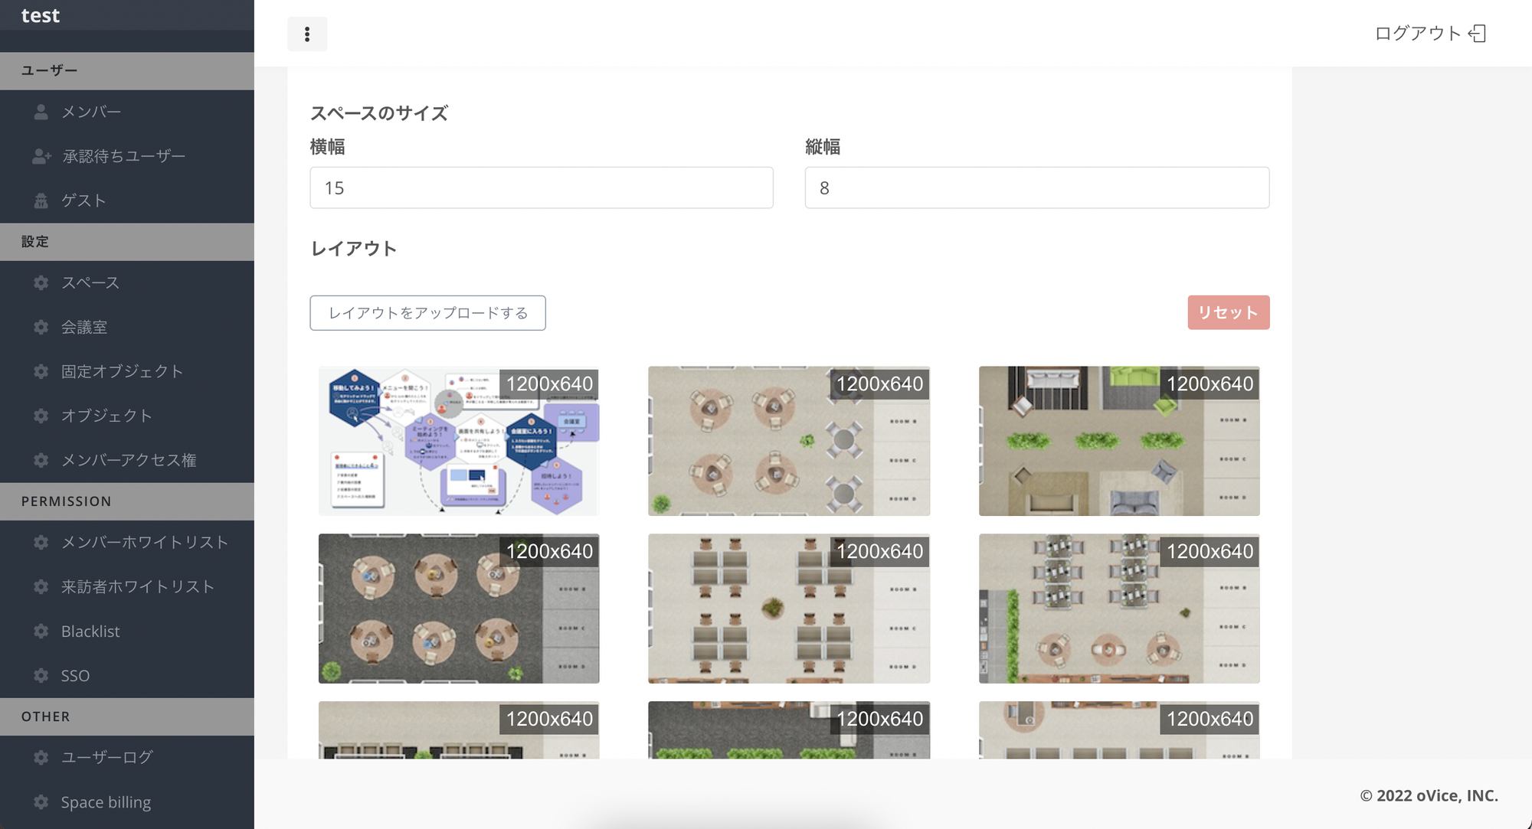
Task: Click the guest icon beside ゲスト
Action: (41, 201)
